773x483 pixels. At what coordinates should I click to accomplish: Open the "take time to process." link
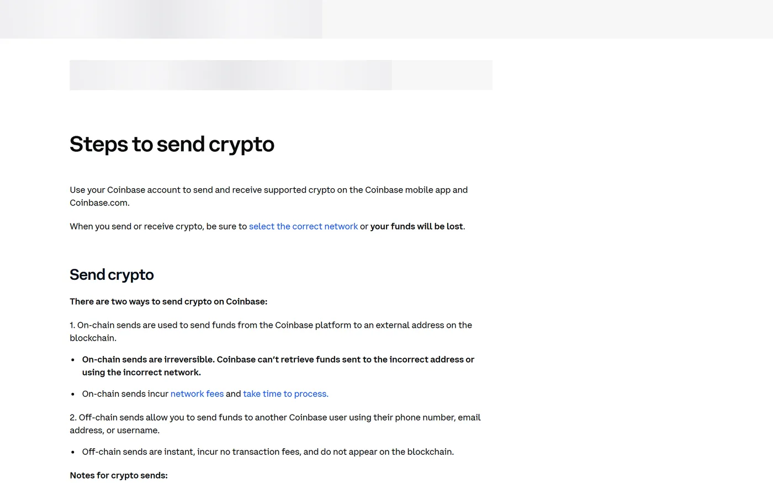click(x=285, y=394)
